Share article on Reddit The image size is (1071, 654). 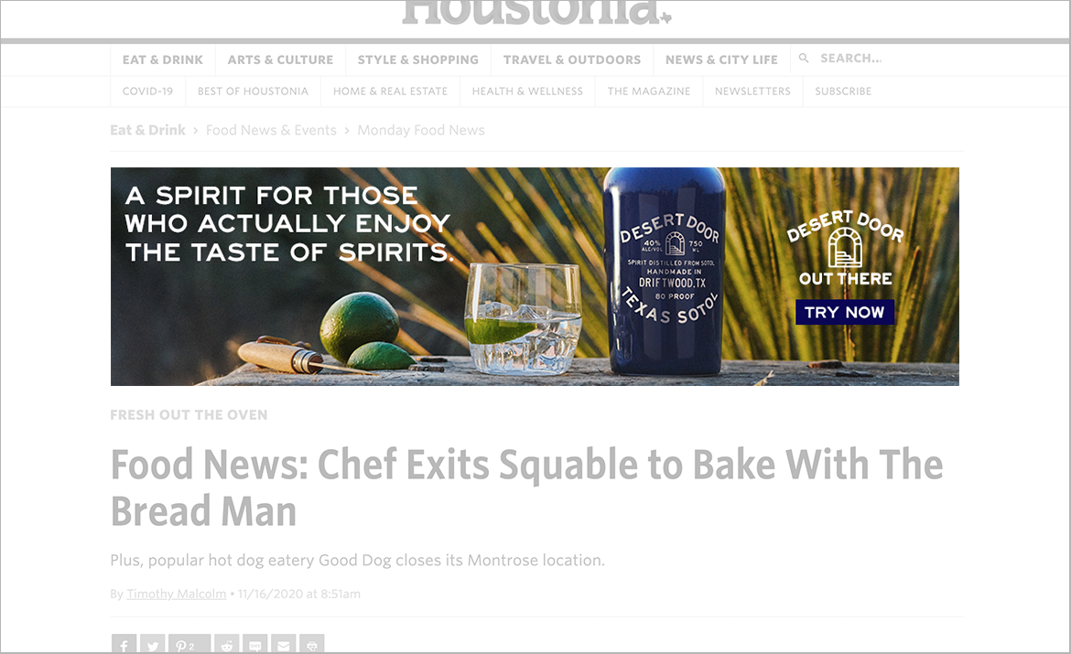tap(226, 644)
